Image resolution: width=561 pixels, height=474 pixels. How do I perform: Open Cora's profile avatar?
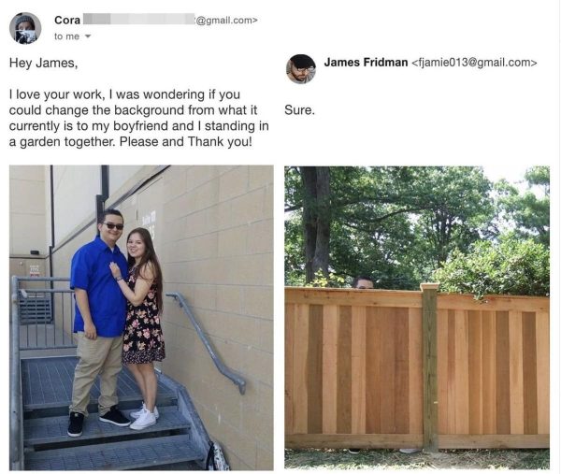pos(25,28)
